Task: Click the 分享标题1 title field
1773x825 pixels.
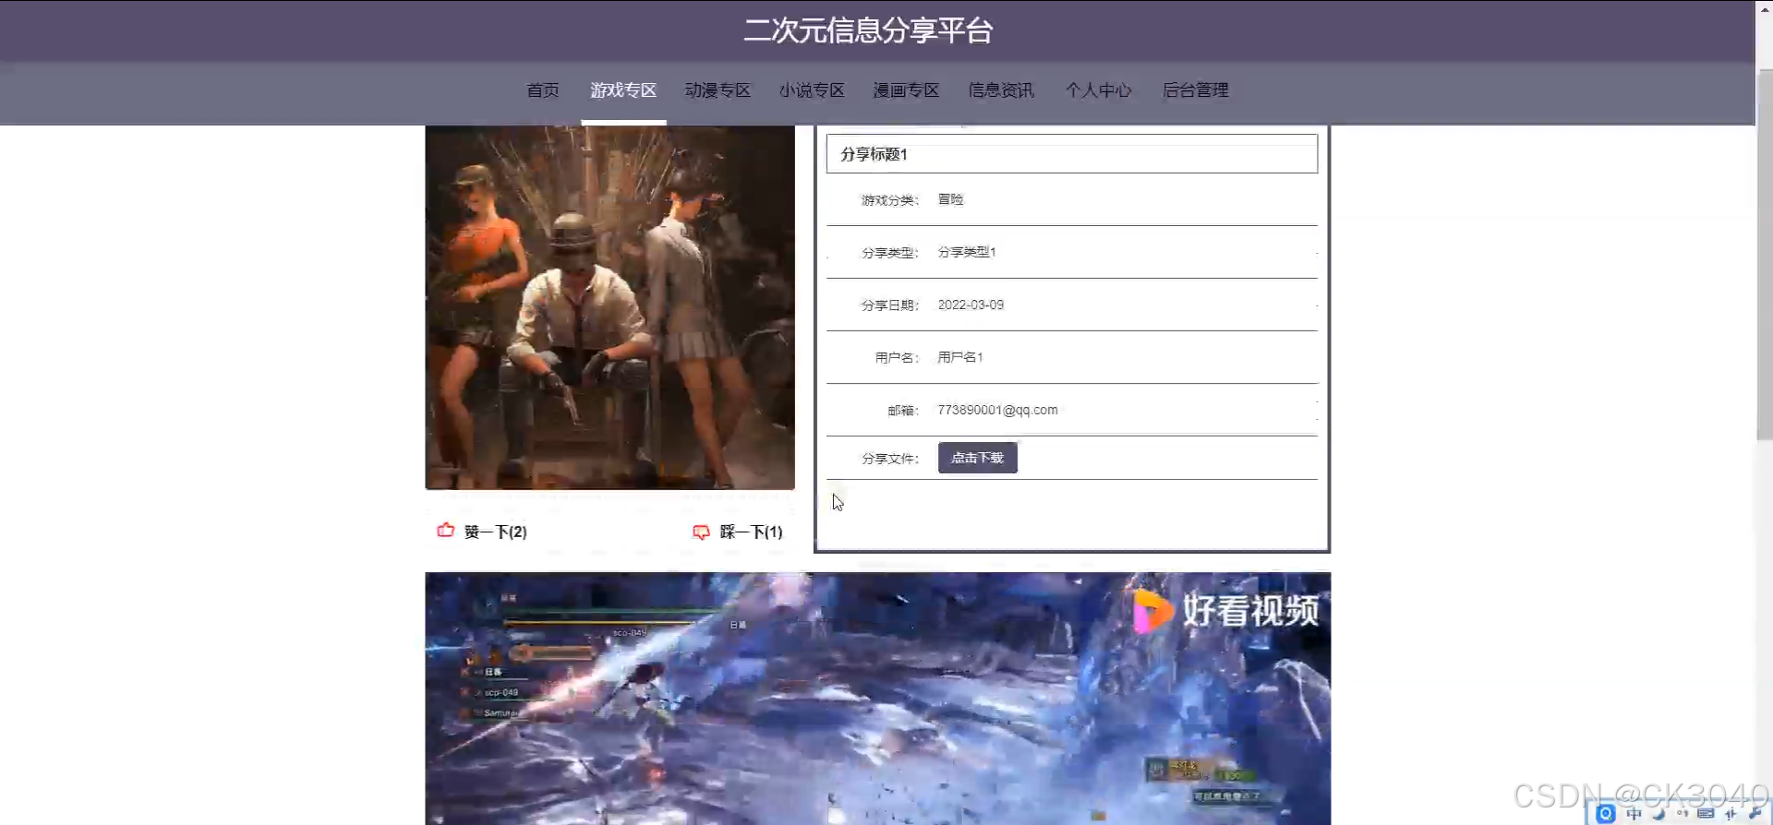Action: coord(1071,154)
